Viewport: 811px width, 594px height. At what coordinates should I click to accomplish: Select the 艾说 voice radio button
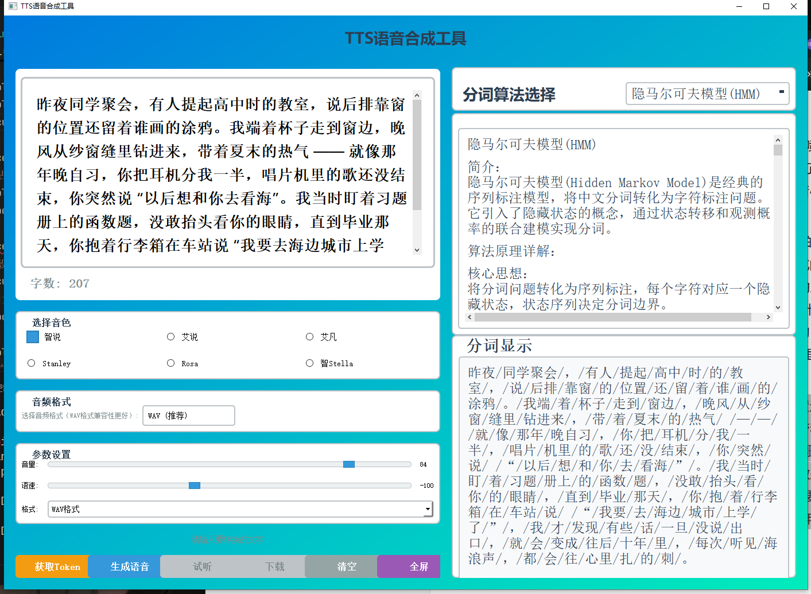[x=170, y=337]
